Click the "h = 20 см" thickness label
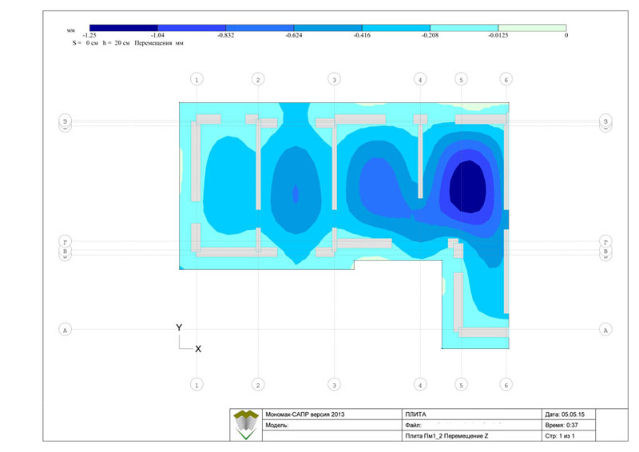The width and height of the screenshot is (639, 452). pos(116,43)
